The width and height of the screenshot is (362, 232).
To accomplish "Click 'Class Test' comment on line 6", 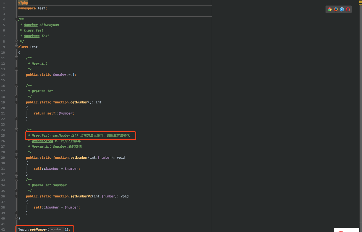I will pyautogui.click(x=33, y=30).
